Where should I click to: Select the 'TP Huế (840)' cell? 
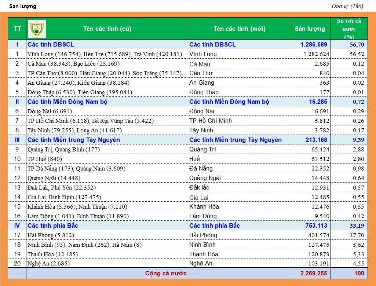coord(45,159)
